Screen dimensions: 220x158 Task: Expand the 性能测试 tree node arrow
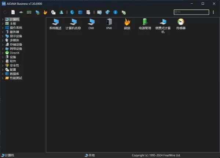[x=3, y=78]
